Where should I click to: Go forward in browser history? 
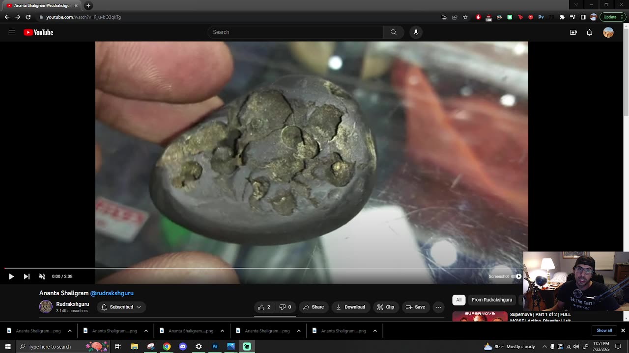[x=18, y=17]
